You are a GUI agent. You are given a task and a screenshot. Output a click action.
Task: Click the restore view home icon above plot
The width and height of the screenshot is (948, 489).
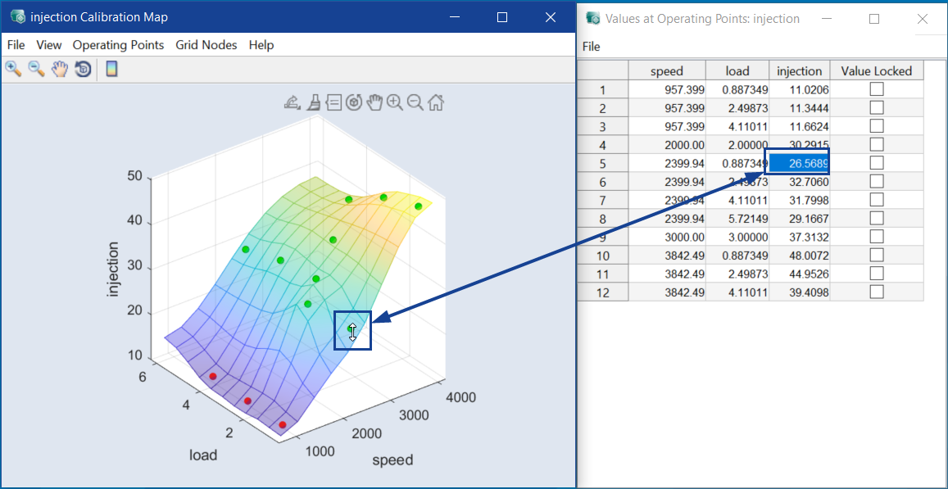pyautogui.click(x=436, y=102)
